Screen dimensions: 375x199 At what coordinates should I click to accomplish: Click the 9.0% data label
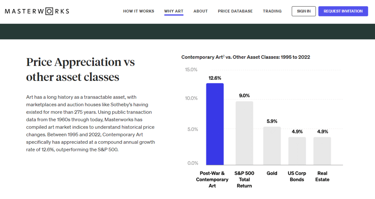(x=244, y=96)
